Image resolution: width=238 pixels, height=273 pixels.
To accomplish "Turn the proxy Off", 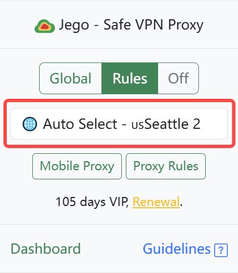I will click(178, 78).
